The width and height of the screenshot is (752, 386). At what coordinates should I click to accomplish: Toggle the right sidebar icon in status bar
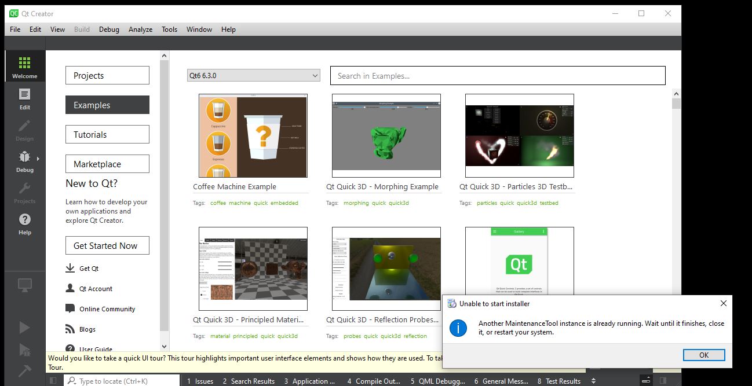(663, 380)
